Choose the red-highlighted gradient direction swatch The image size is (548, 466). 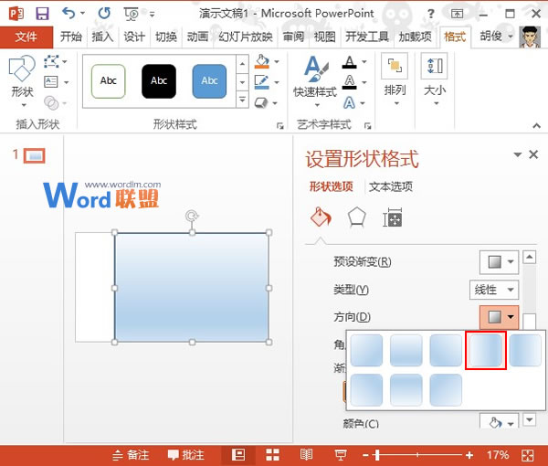pos(486,350)
